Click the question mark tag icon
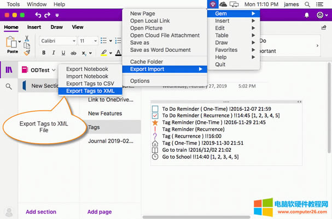The image size is (332, 219). pyautogui.click(x=155, y=136)
